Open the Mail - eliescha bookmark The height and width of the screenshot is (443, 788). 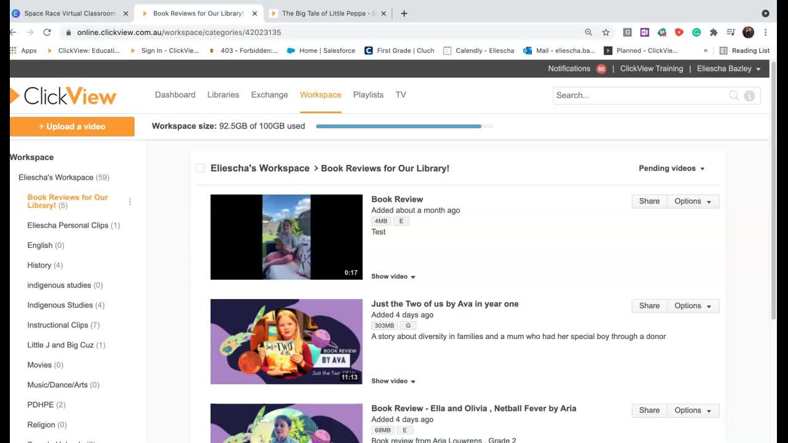[559, 50]
